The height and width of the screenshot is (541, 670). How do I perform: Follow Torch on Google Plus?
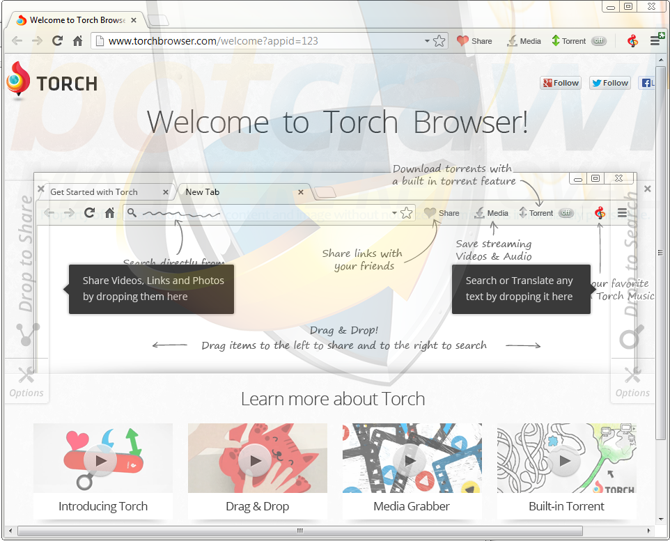(560, 83)
